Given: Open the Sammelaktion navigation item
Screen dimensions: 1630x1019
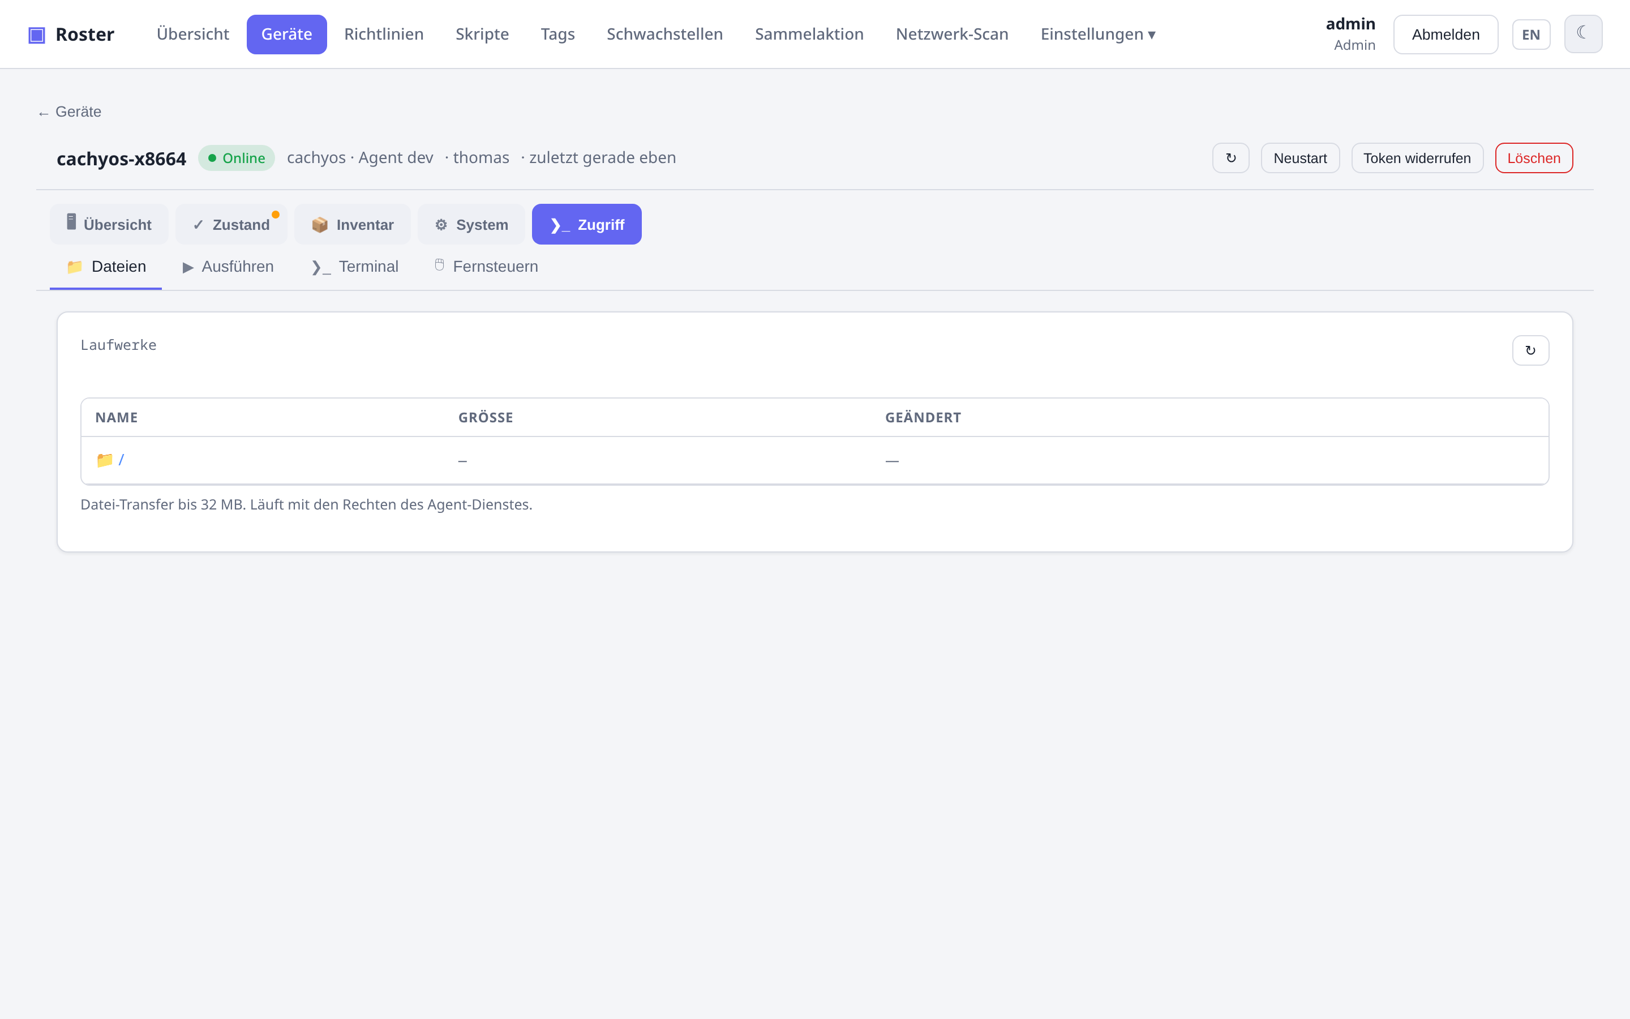Looking at the screenshot, I should [x=809, y=35].
